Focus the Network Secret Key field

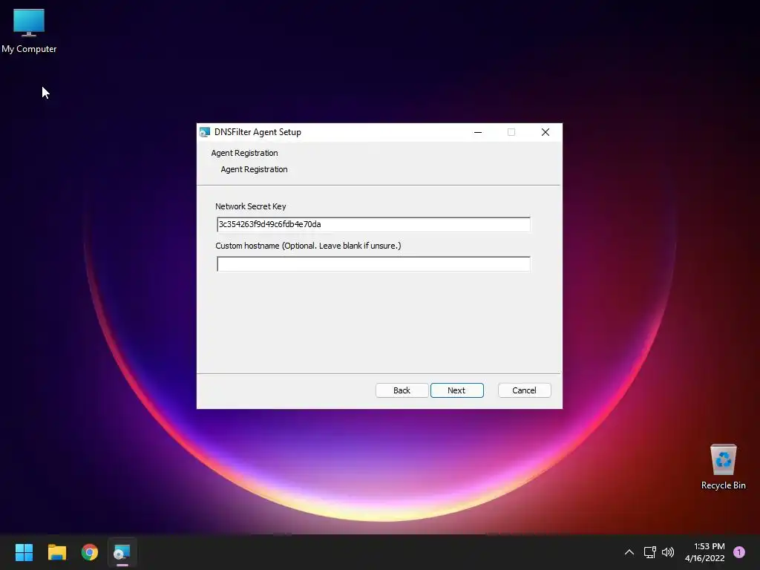point(373,224)
